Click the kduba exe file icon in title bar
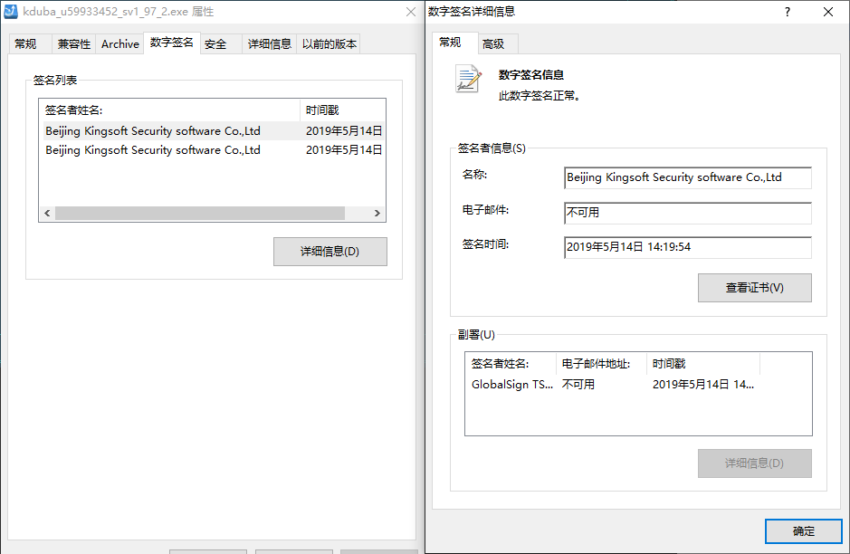 pyautogui.click(x=12, y=12)
